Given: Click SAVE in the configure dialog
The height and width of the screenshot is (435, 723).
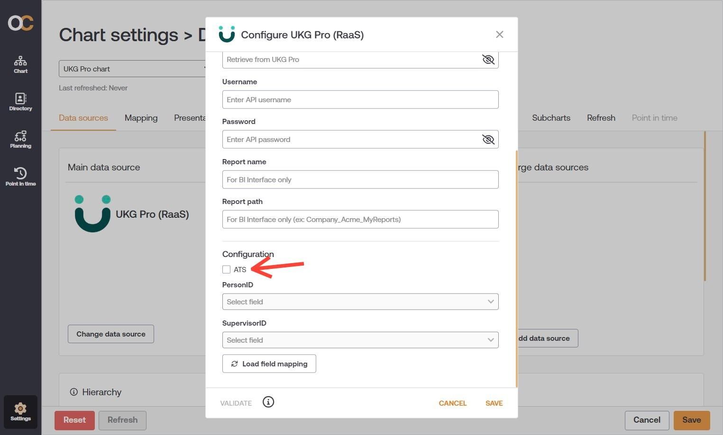Looking at the screenshot, I should [494, 403].
